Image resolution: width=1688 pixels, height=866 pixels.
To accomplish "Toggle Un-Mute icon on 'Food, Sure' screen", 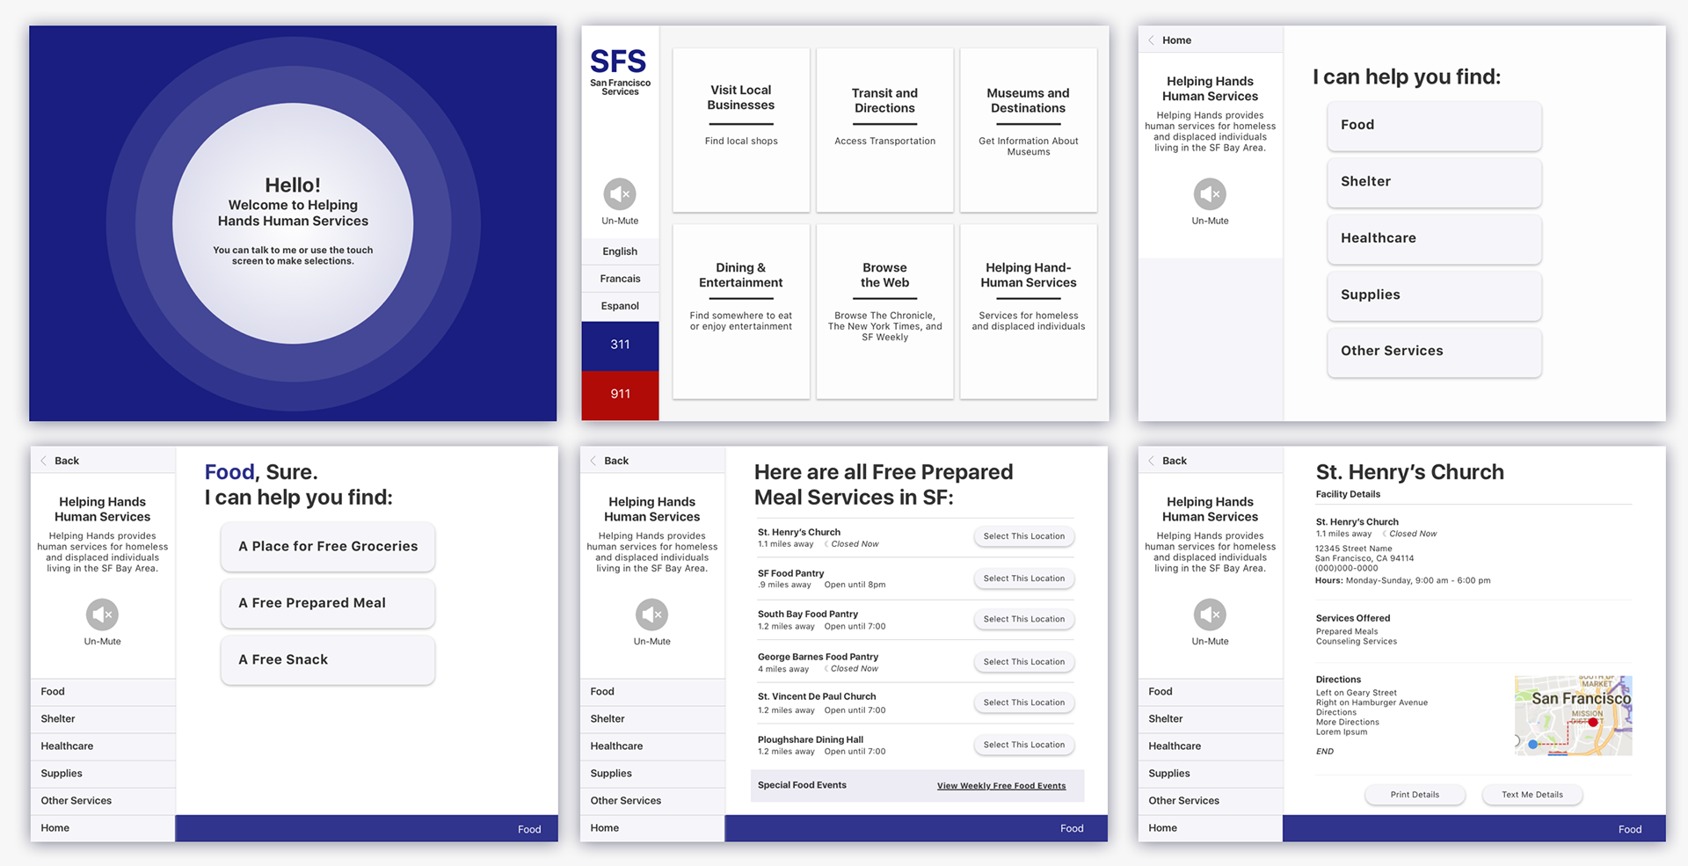I will click(102, 615).
